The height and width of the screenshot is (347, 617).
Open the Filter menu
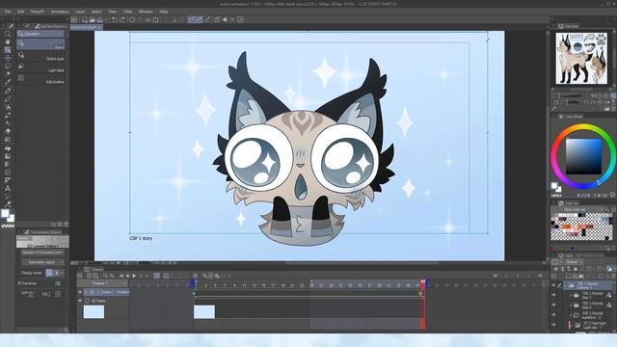[x=128, y=12]
